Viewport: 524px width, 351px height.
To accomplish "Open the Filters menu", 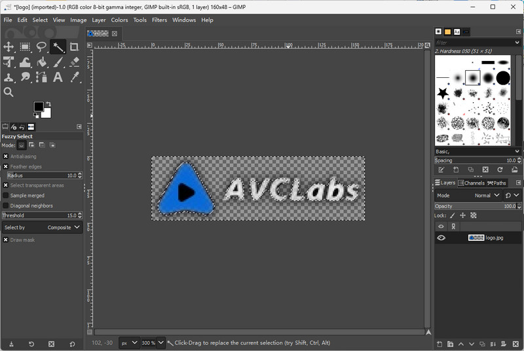I will (x=159, y=20).
